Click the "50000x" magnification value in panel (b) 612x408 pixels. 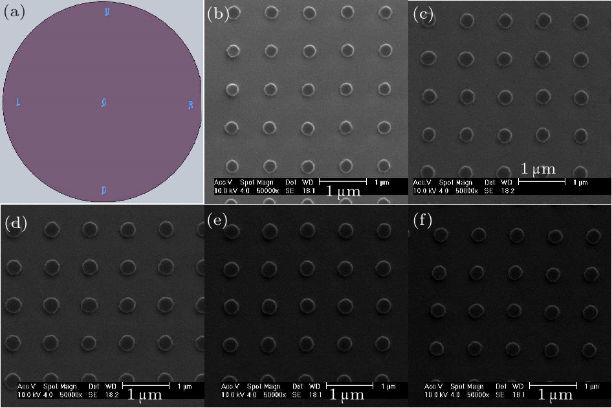[268, 190]
